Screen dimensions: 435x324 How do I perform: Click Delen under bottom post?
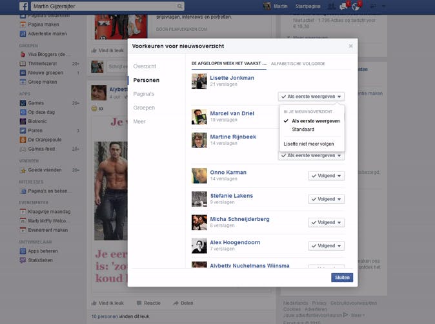[x=183, y=303]
